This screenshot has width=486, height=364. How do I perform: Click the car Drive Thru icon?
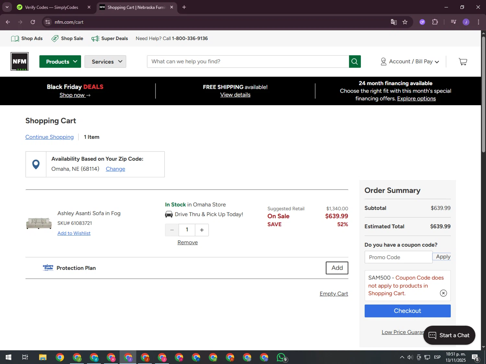point(169,214)
